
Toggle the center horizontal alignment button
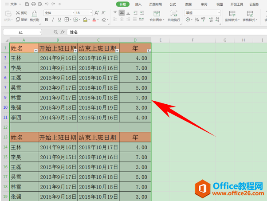click(x=122, y=20)
